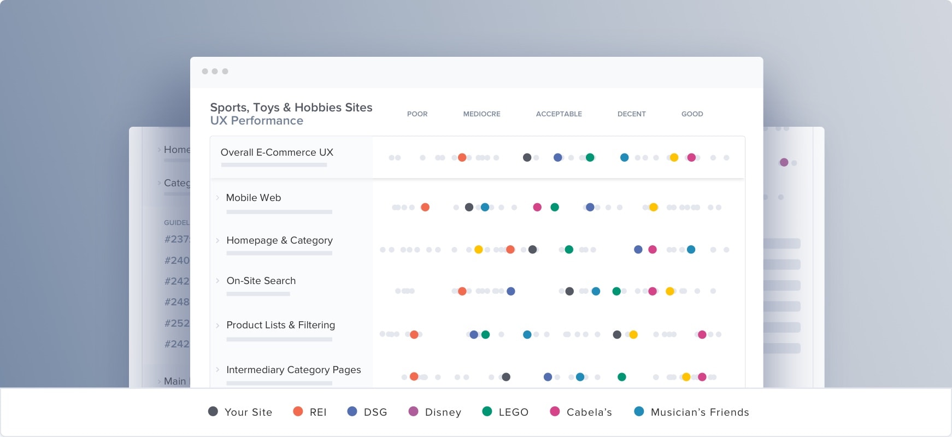
Task: Toggle the Disney purple legend dot
Action: pyautogui.click(x=413, y=411)
